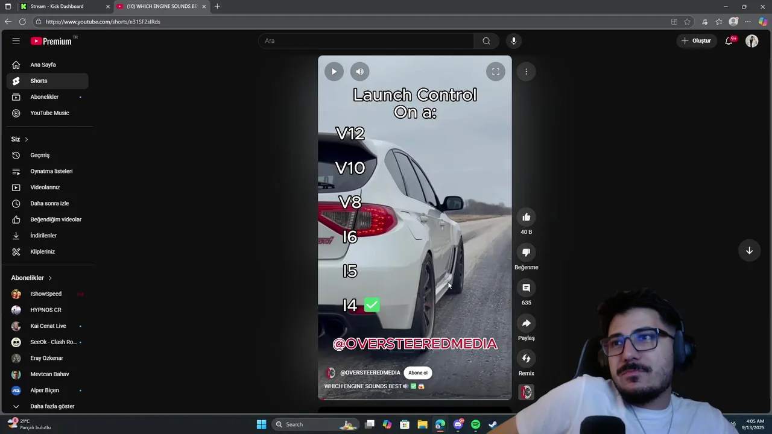Image resolution: width=772 pixels, height=434 pixels.
Task: Start voice search with the microphone
Action: [x=514, y=41]
